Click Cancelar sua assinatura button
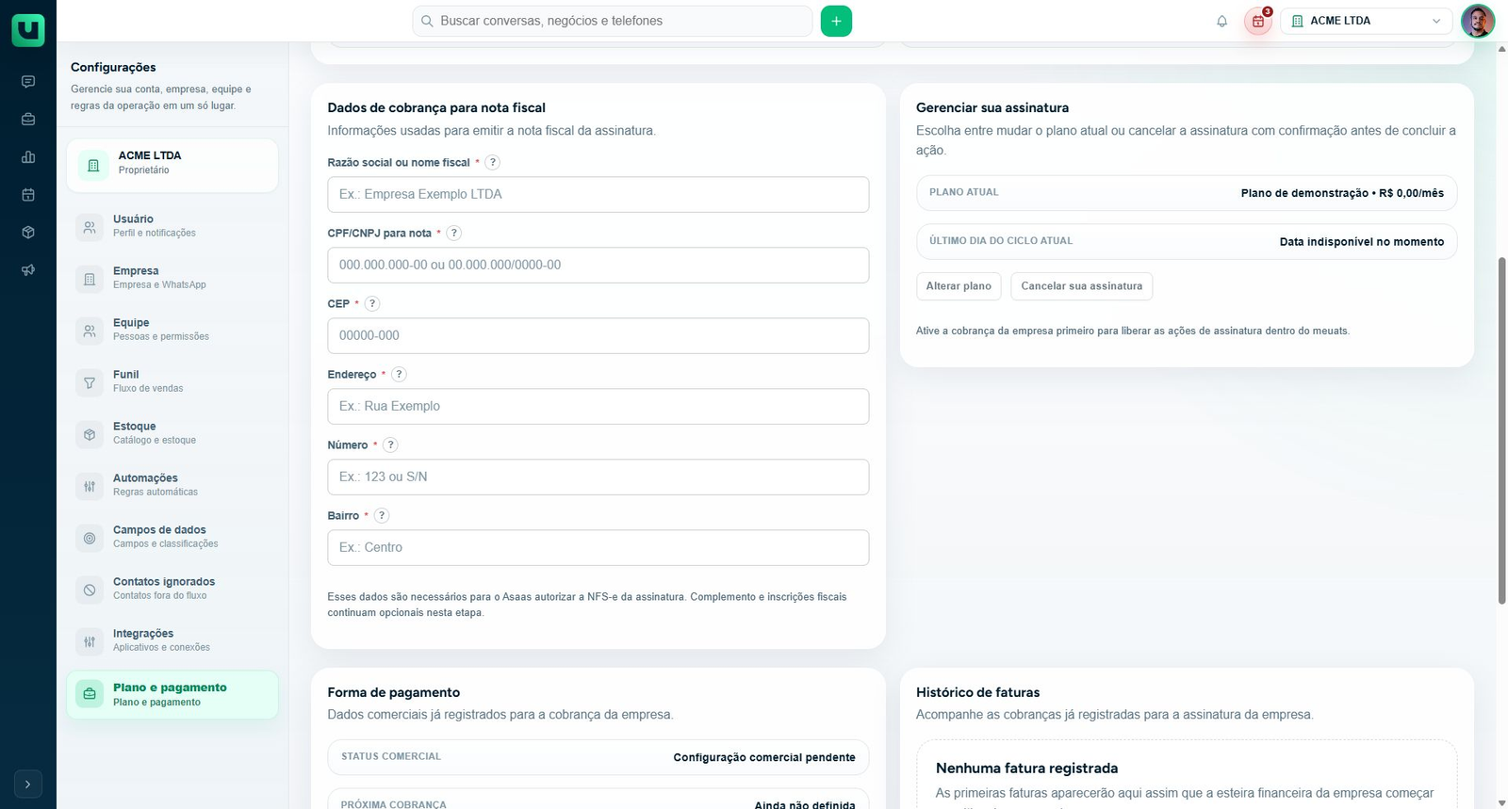 tap(1081, 286)
